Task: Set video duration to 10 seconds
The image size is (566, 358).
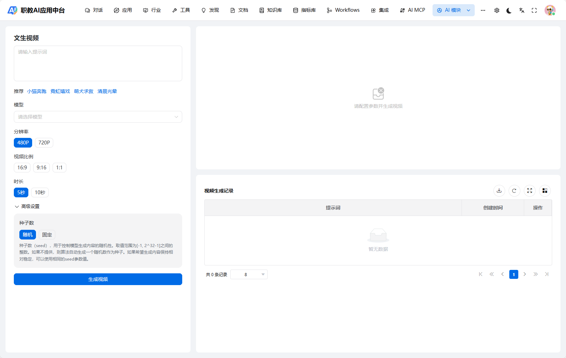Action: 40,192
